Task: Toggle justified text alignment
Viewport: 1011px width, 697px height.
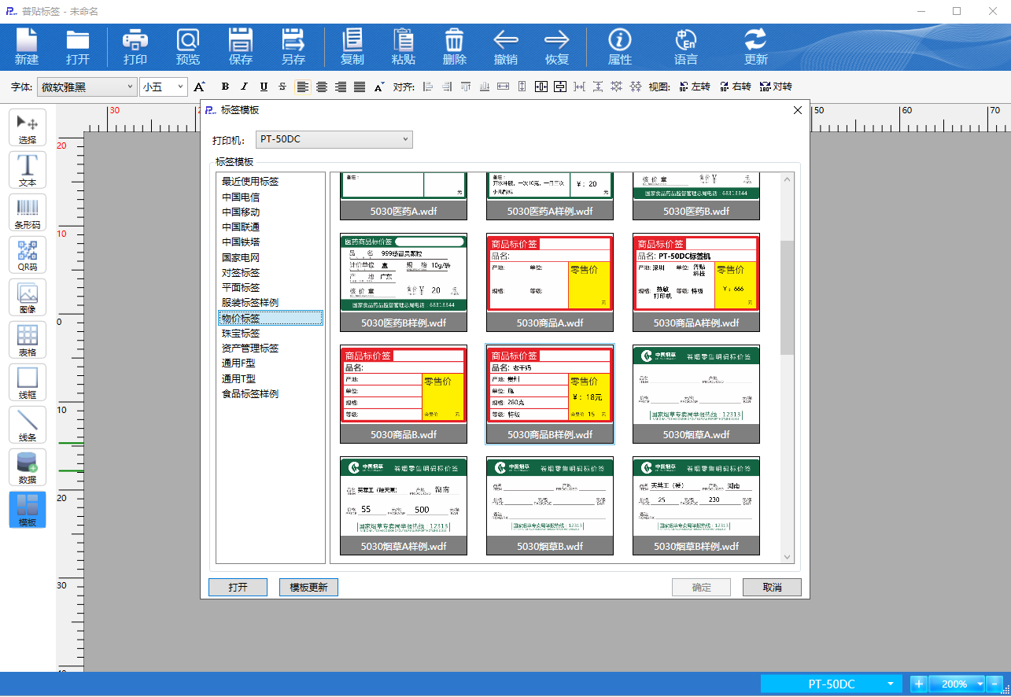Action: pos(360,87)
